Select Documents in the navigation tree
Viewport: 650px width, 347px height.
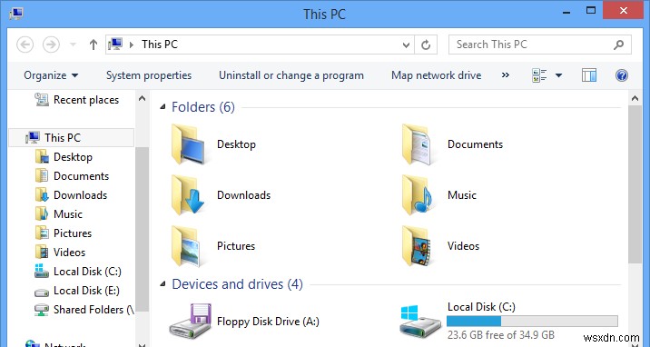(72, 176)
